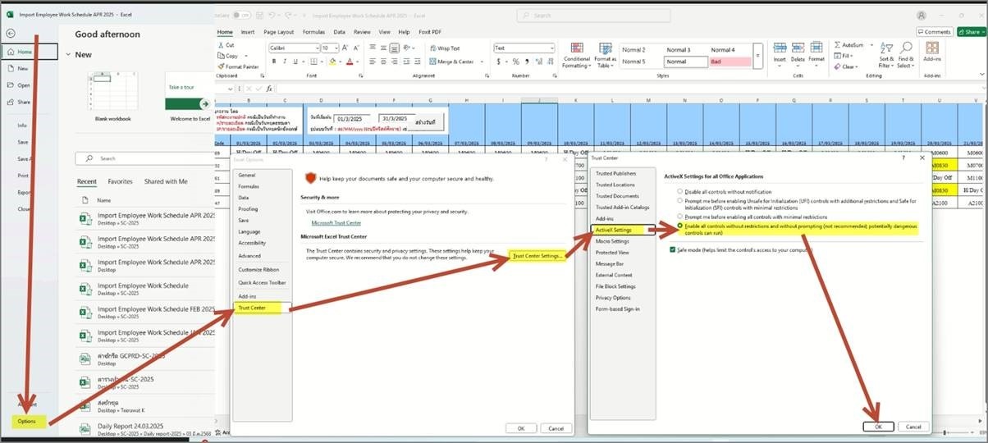The width and height of the screenshot is (988, 443).
Task: Toggle Italic formatting in the Font group
Action: [x=283, y=62]
